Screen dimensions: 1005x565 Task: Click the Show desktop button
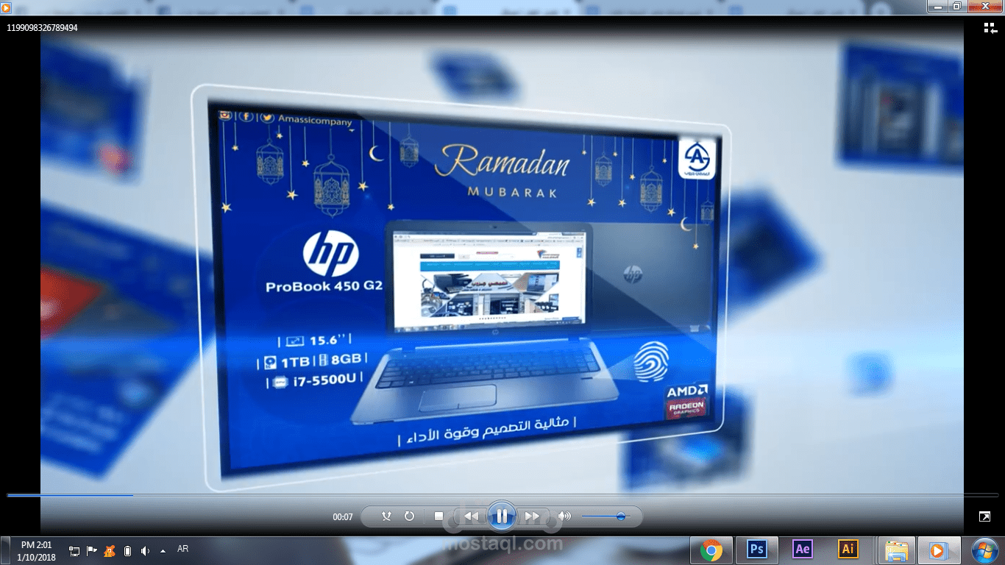[4, 550]
